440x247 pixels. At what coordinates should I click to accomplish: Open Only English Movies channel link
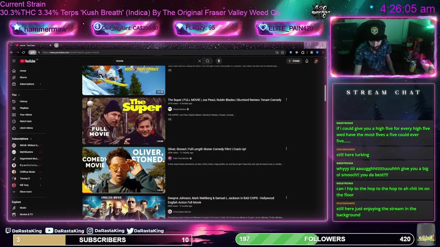pyautogui.click(x=182, y=212)
